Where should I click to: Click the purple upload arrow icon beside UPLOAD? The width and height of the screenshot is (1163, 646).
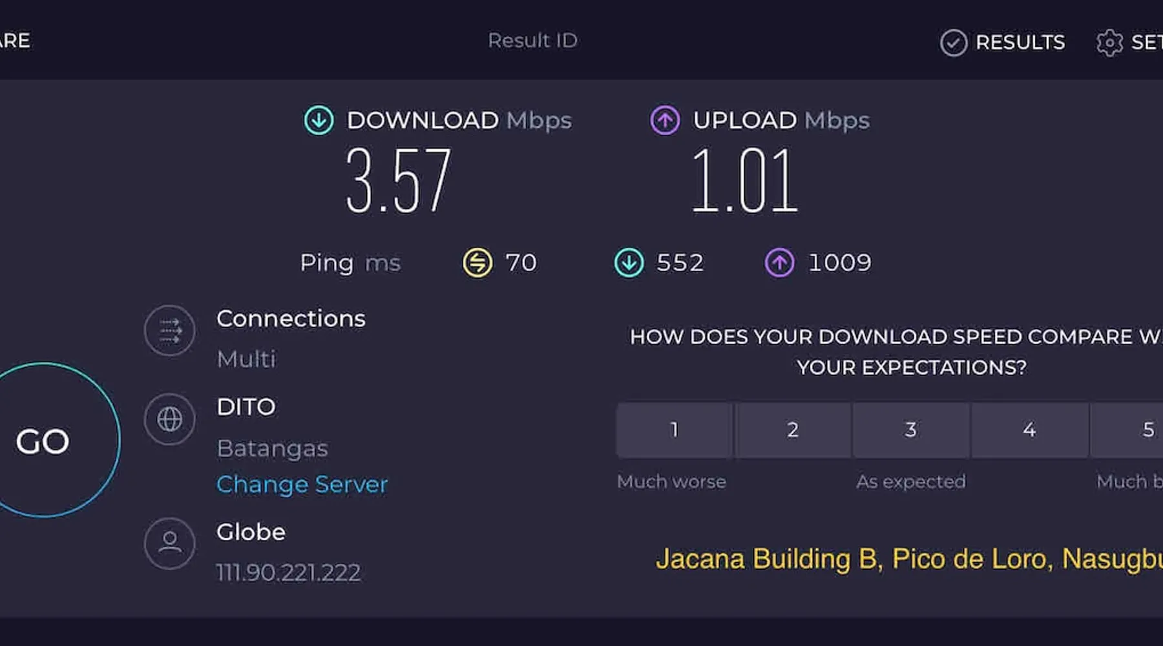coord(665,121)
